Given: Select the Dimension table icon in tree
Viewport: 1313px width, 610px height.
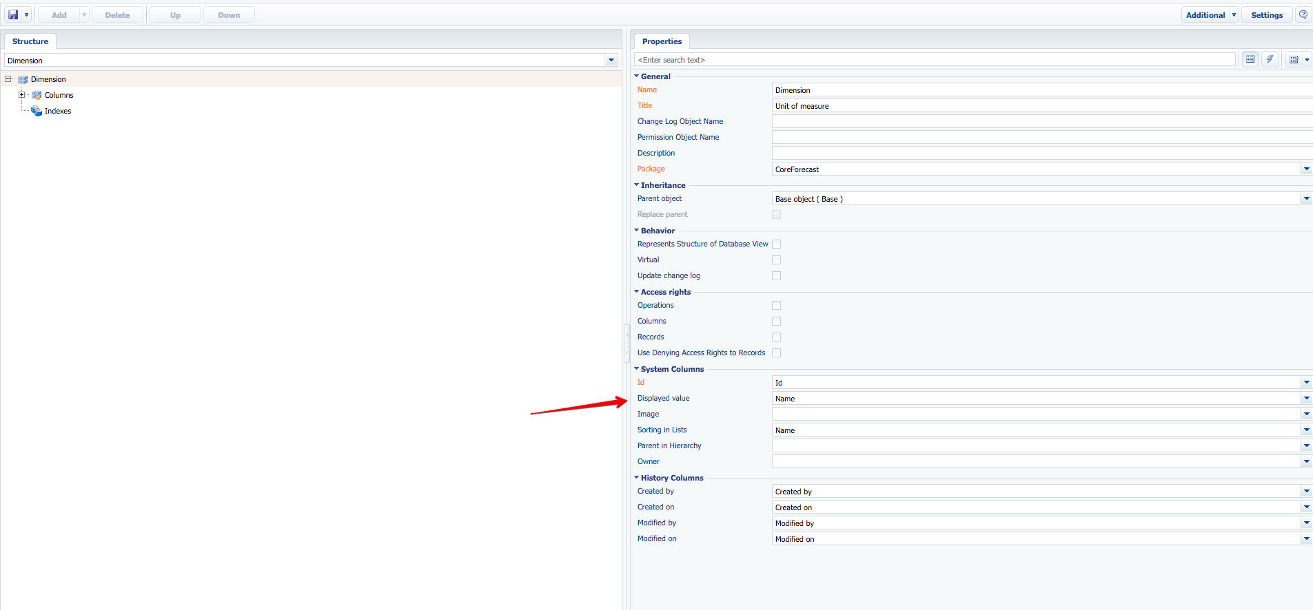Looking at the screenshot, I should [x=23, y=79].
